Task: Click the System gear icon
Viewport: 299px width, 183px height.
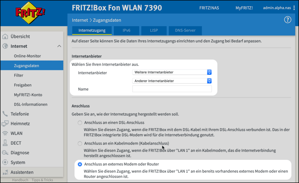Action: click(5, 162)
